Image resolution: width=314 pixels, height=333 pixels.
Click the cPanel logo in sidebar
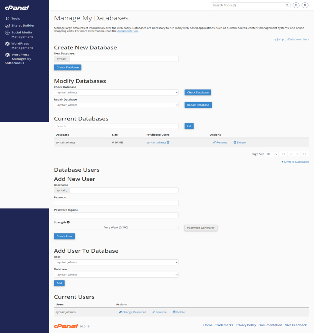pos(17,8)
